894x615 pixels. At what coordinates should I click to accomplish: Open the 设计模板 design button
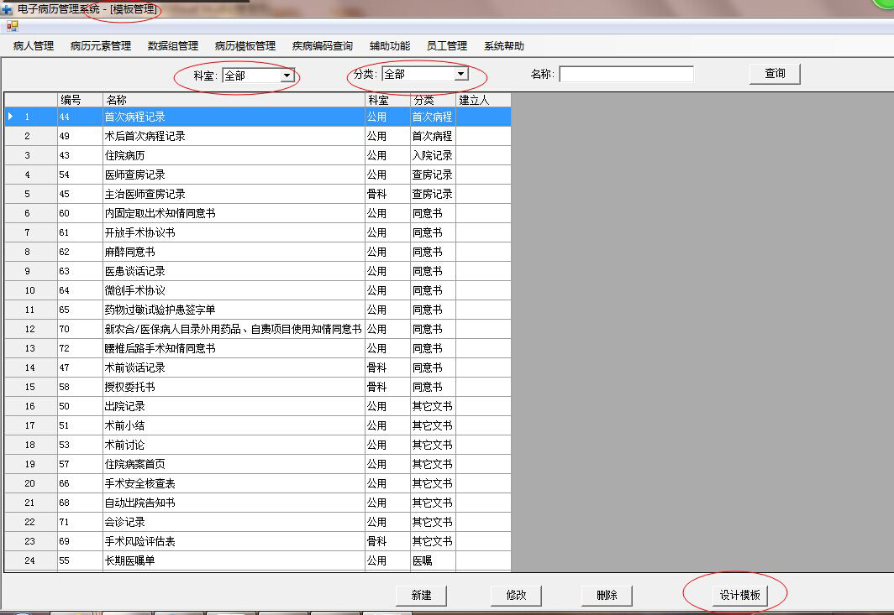(x=739, y=595)
